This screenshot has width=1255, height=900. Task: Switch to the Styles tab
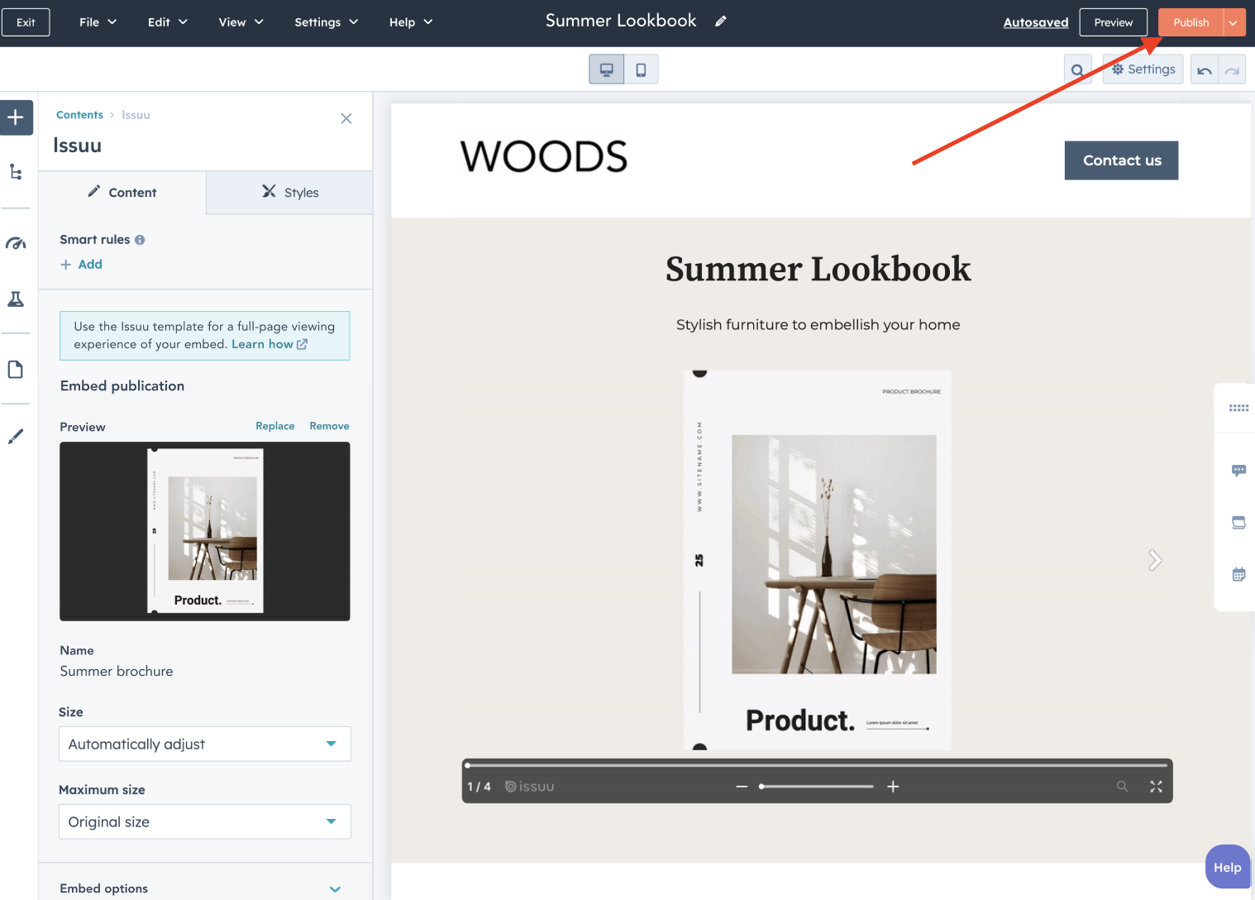(x=289, y=193)
